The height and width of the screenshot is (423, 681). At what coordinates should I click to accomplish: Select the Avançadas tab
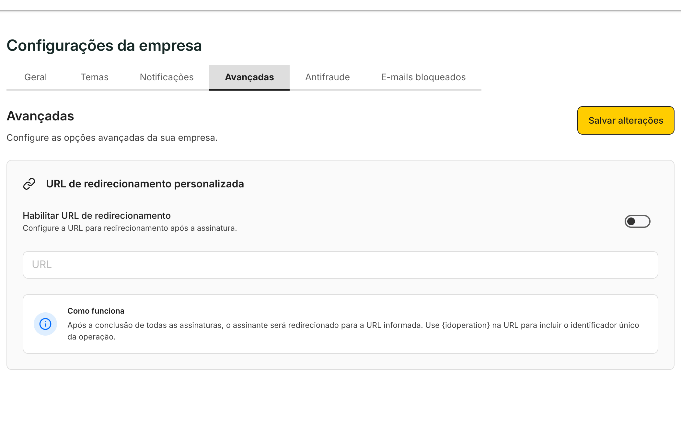click(249, 77)
